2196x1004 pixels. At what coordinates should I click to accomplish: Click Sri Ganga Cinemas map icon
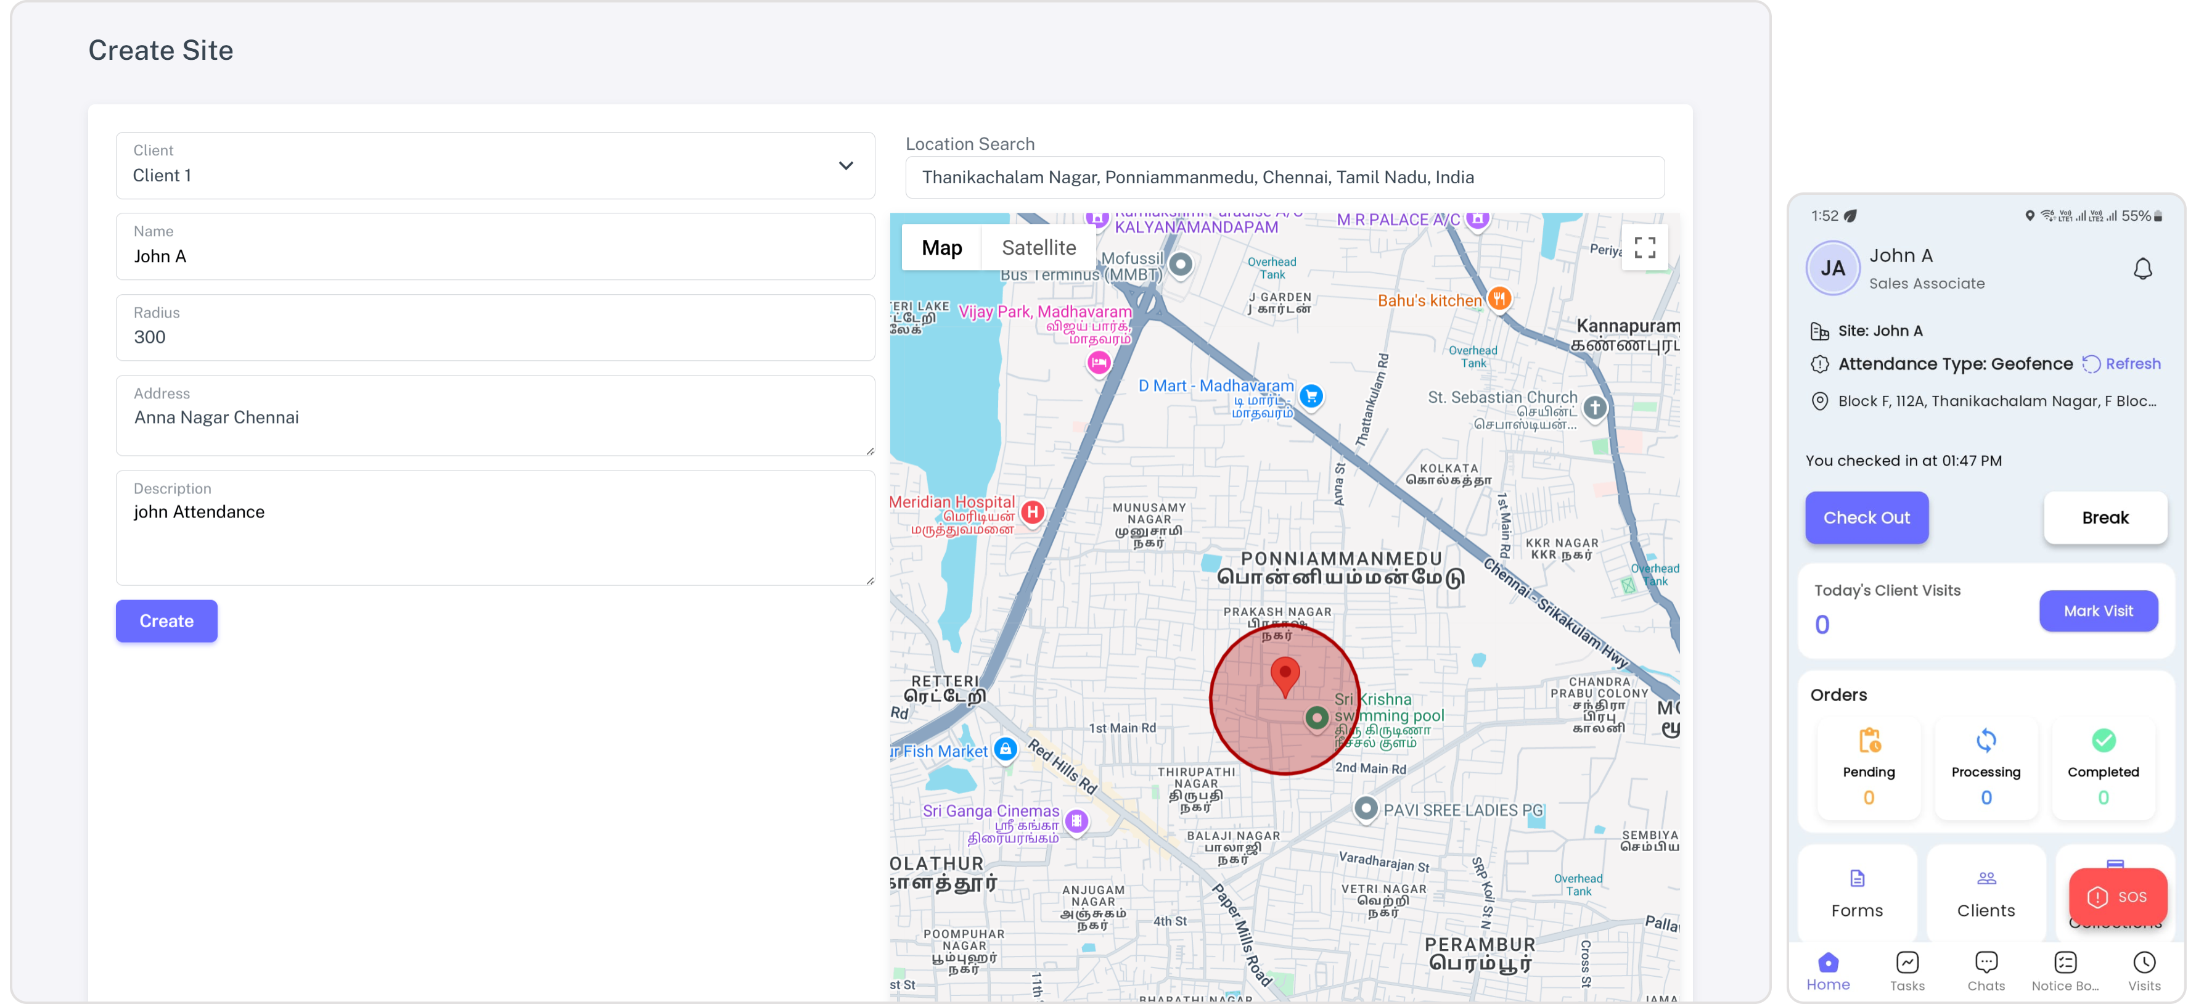1076,821
